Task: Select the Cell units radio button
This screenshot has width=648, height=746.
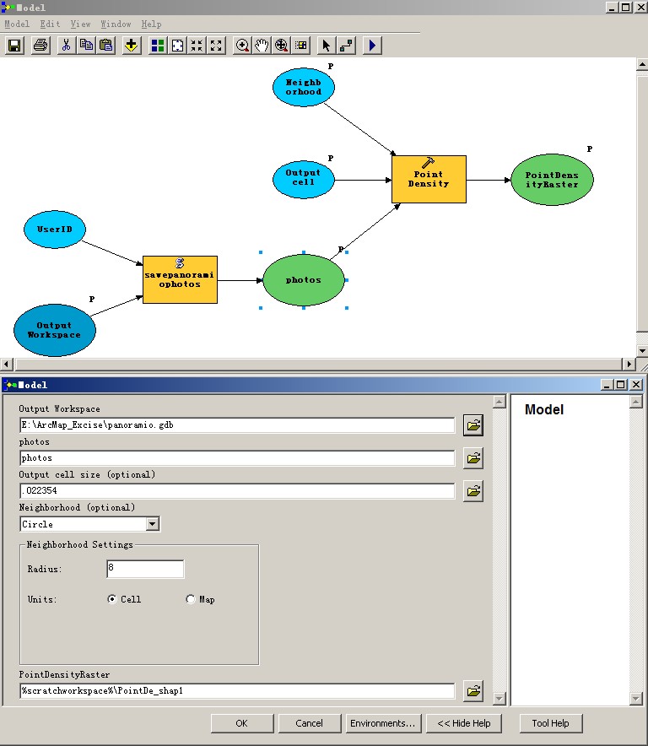Action: [x=112, y=599]
